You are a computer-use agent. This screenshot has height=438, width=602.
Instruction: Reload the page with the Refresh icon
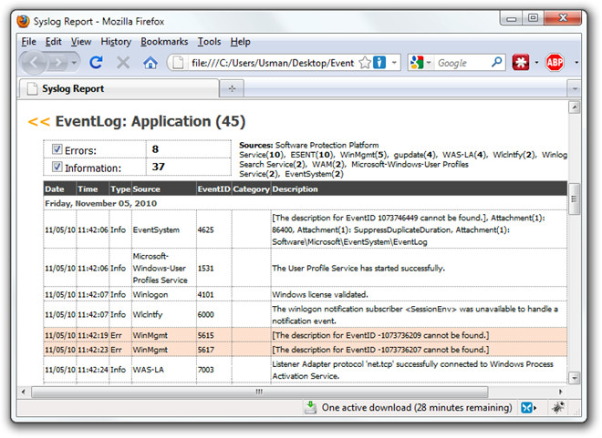click(96, 62)
